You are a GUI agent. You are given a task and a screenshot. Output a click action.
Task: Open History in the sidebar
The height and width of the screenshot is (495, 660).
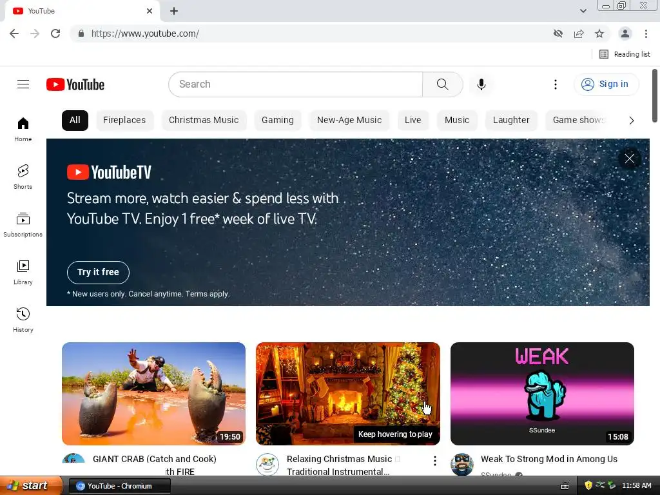pyautogui.click(x=23, y=320)
